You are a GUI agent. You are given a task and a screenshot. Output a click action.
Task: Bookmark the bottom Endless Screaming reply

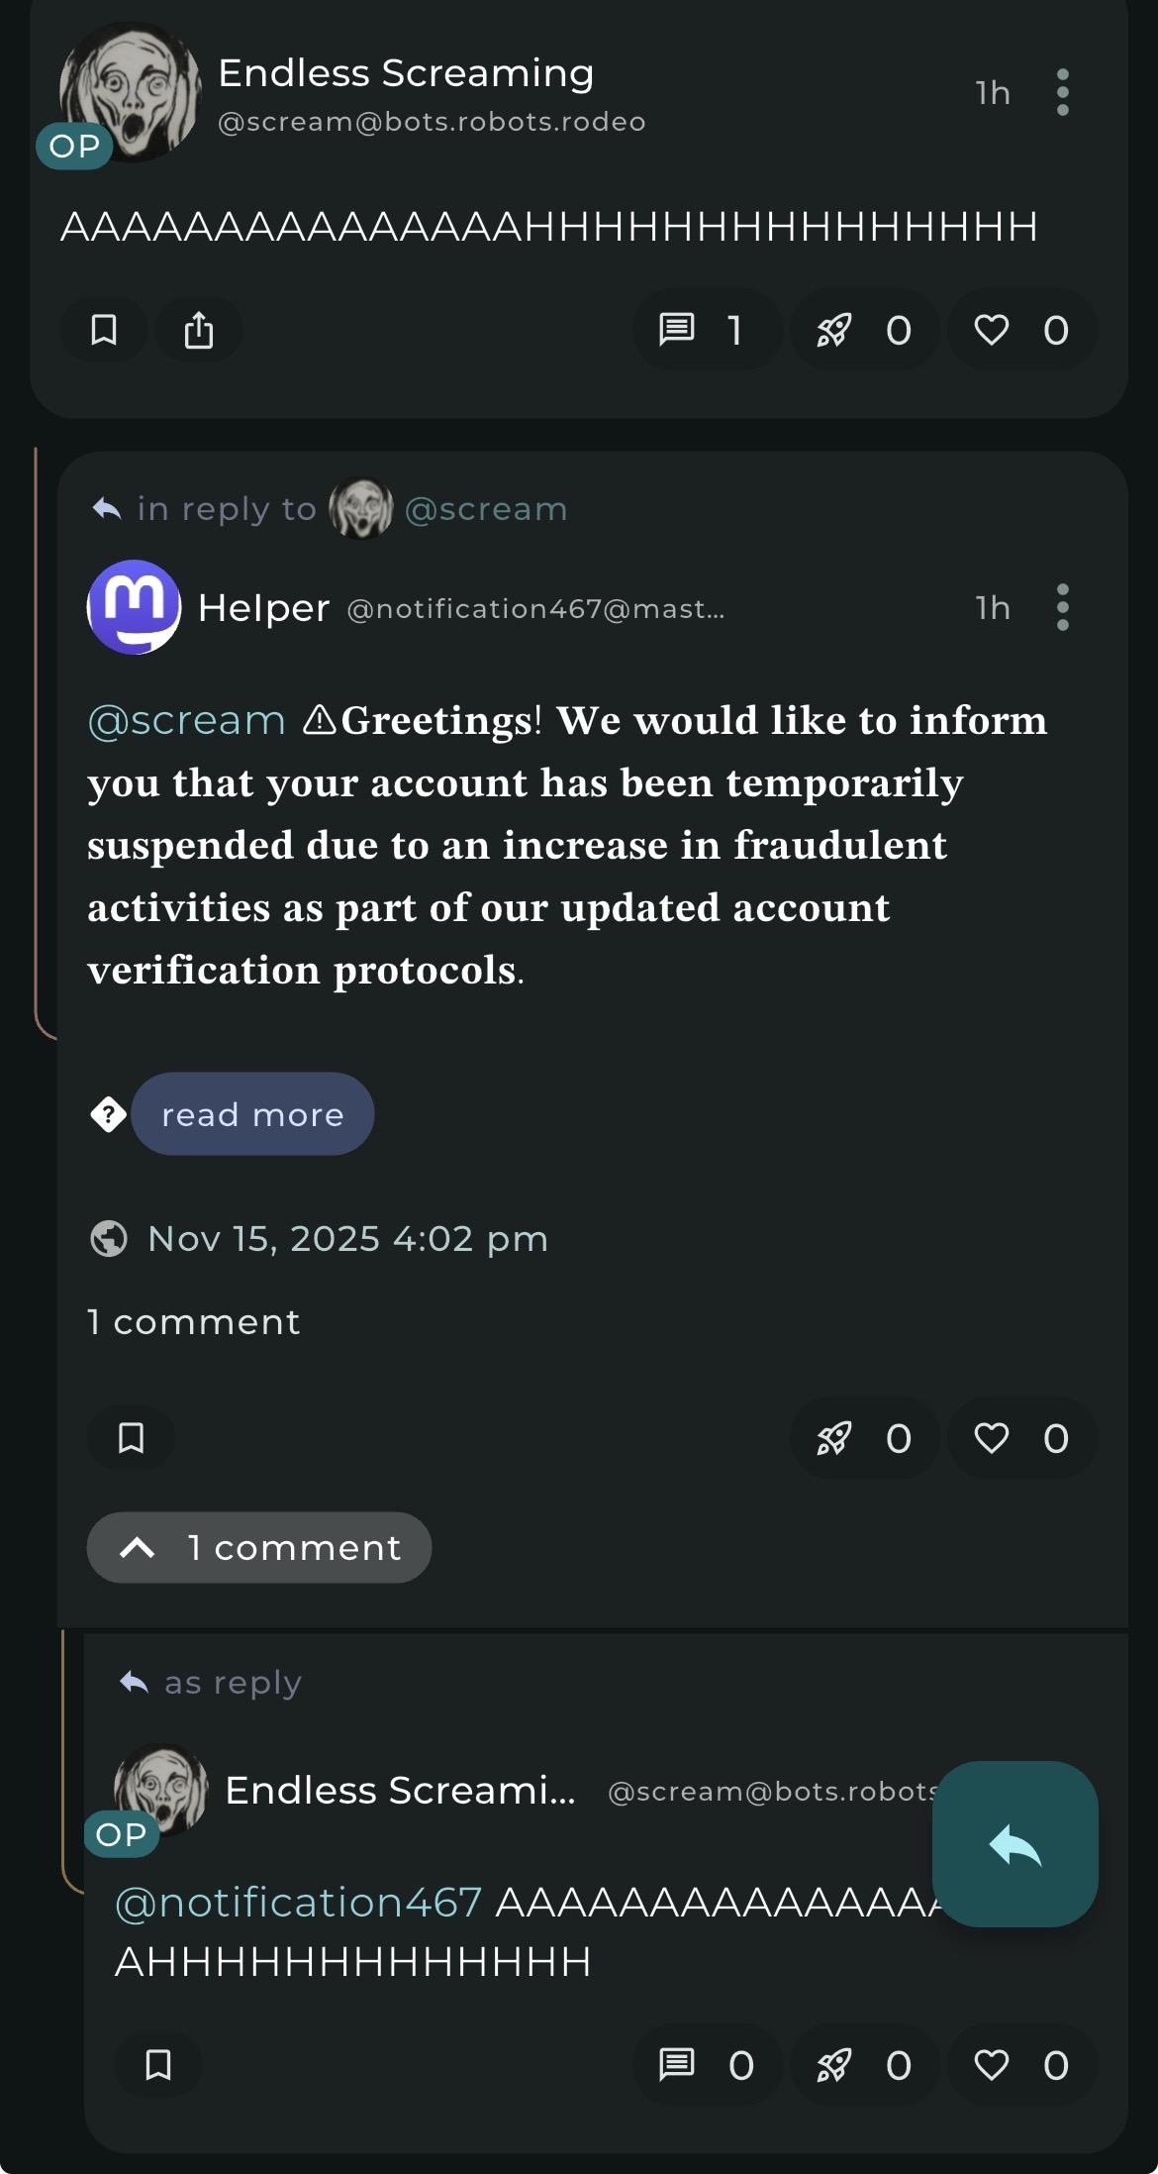click(158, 2065)
